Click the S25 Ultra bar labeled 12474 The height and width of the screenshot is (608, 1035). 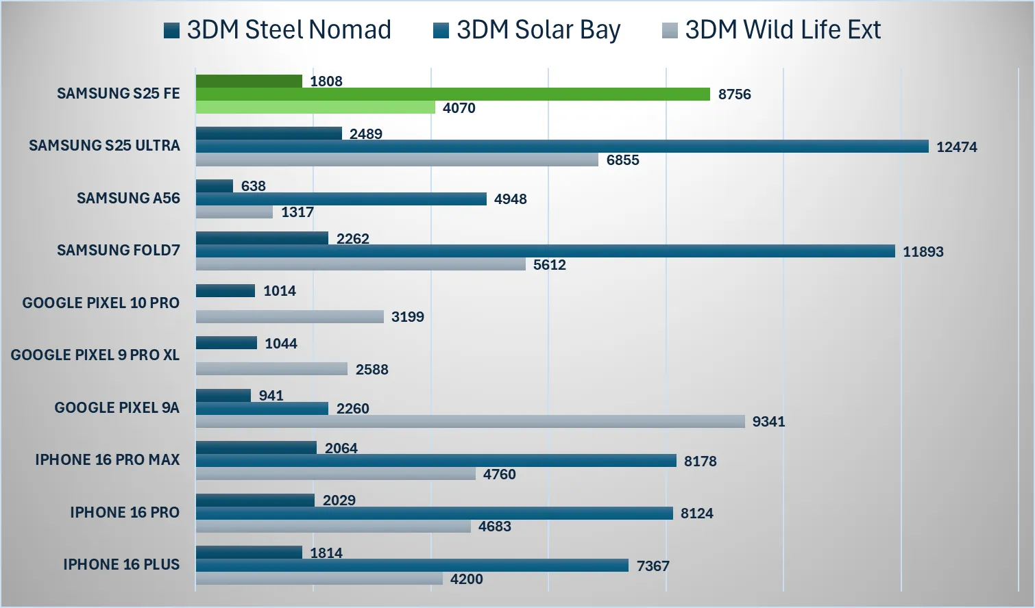tap(562, 147)
